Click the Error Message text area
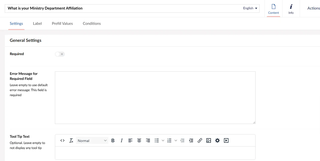The height and width of the screenshot is (161, 320). click(x=155, y=97)
